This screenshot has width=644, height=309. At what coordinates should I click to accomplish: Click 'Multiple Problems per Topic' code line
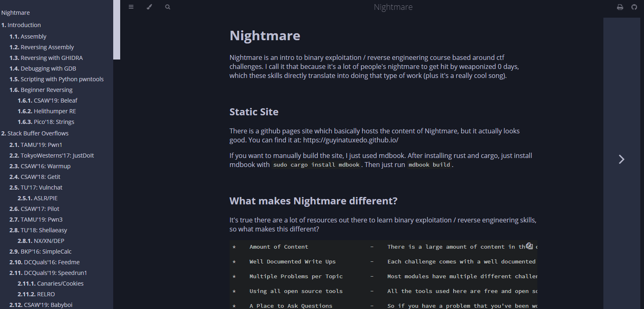[296, 277]
